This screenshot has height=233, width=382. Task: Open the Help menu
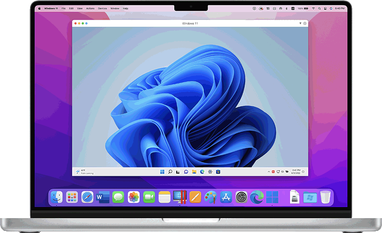[x=125, y=8]
